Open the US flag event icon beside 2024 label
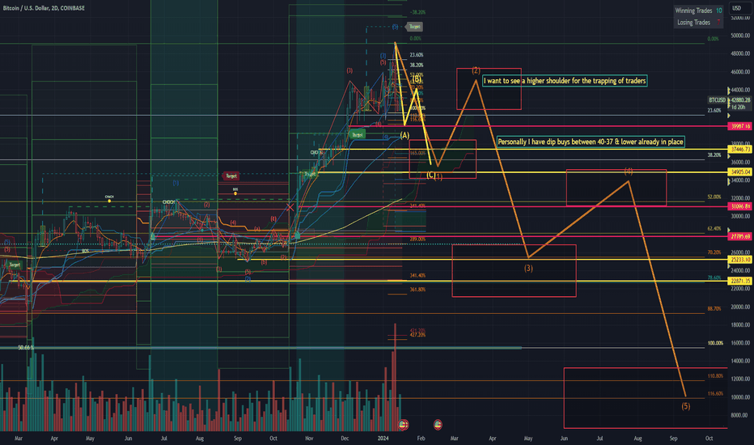This screenshot has width=754, height=445. 404,424
